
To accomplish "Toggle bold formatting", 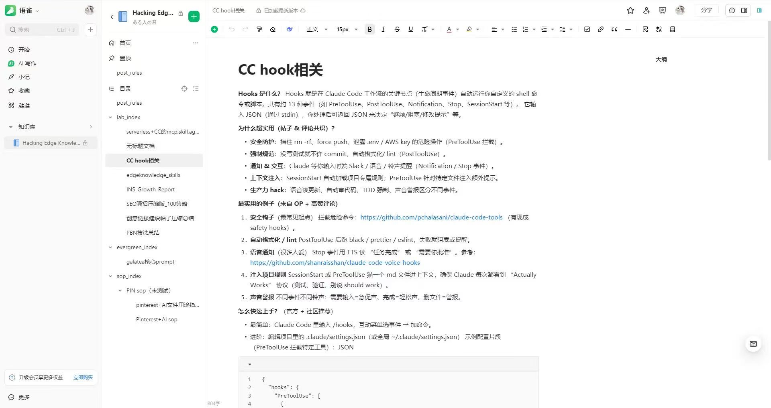I will click(x=369, y=29).
